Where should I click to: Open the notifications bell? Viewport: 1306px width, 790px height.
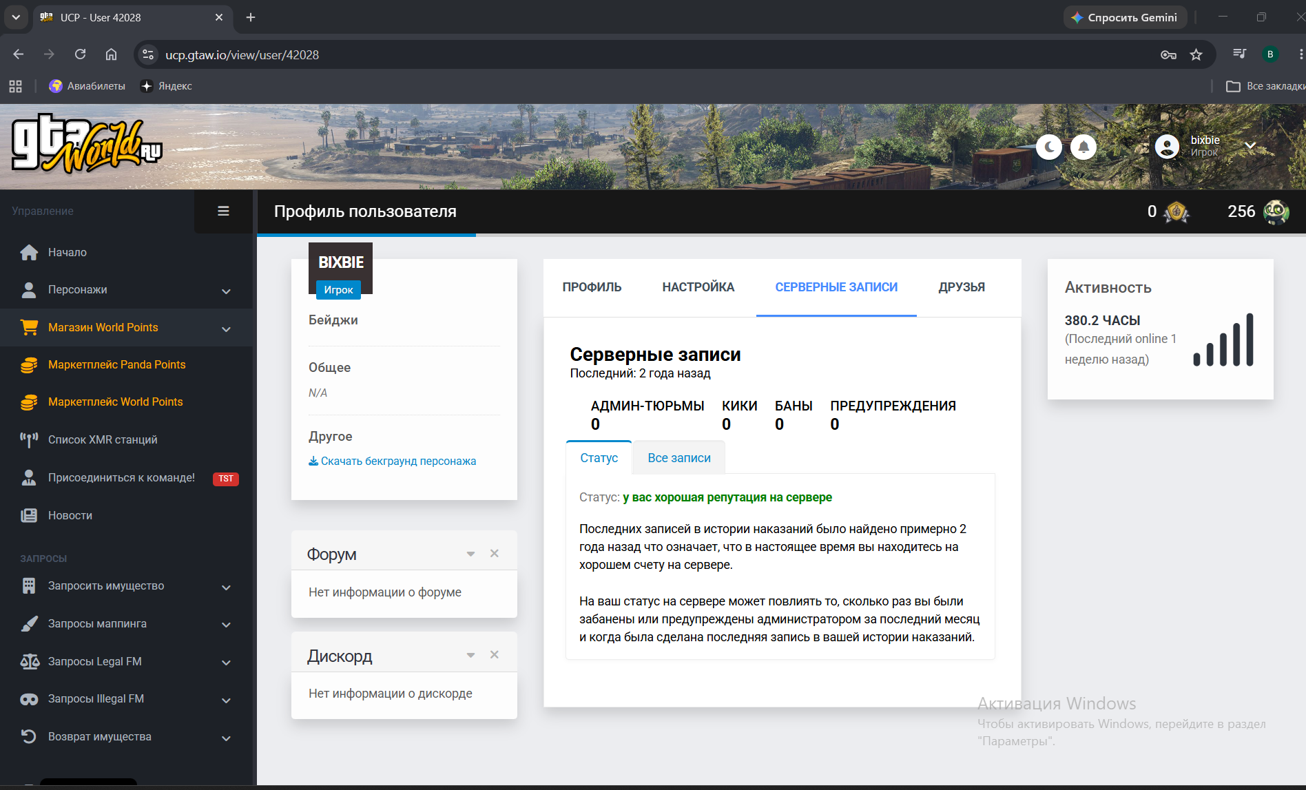(x=1084, y=147)
